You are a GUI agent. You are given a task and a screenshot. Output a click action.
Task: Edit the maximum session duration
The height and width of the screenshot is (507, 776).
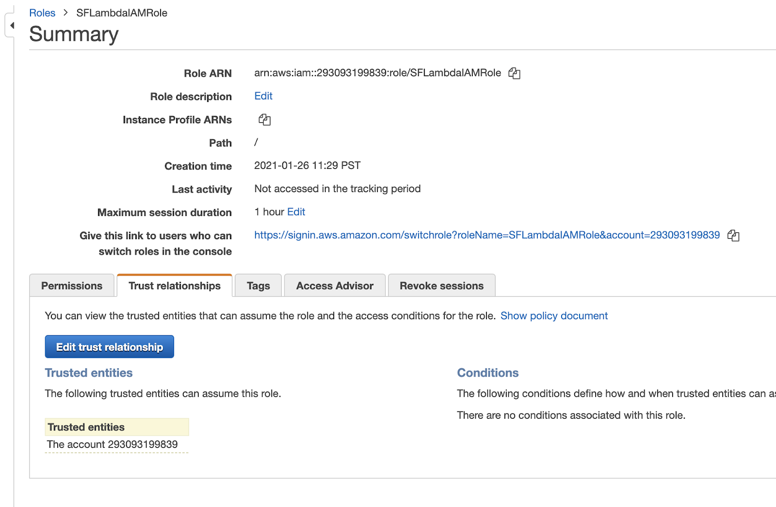296,212
